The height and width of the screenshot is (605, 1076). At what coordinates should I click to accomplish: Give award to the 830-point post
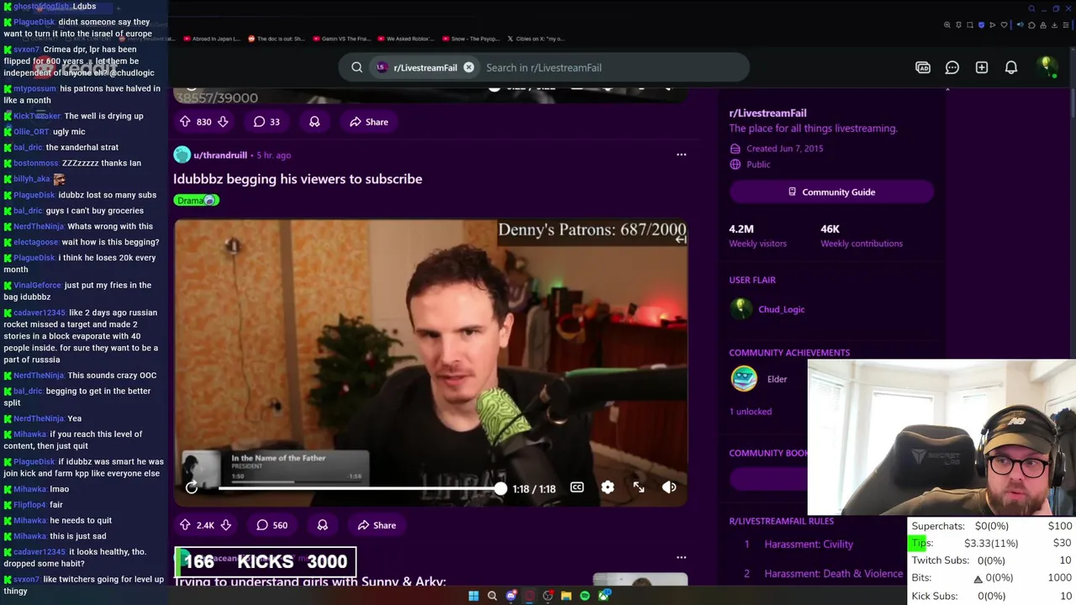pyautogui.click(x=314, y=122)
